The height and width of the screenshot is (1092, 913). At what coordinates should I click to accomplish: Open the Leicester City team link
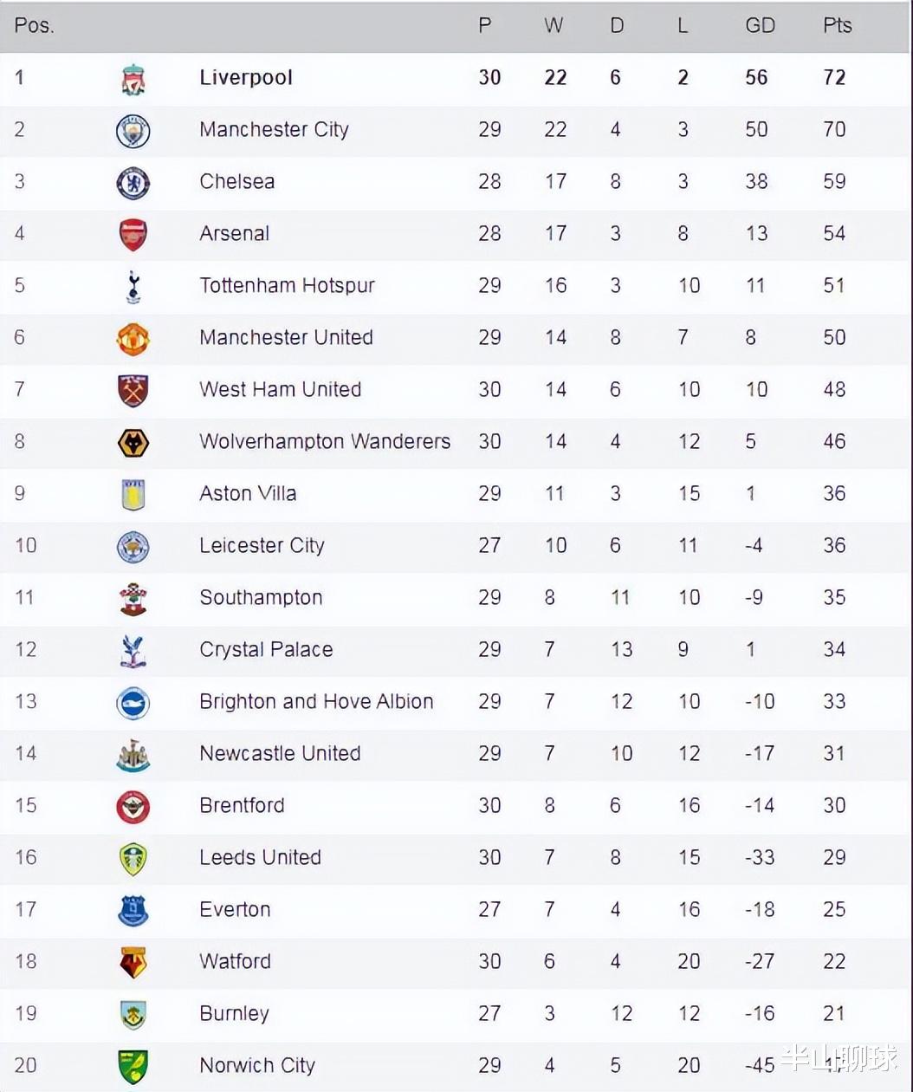pyautogui.click(x=262, y=545)
